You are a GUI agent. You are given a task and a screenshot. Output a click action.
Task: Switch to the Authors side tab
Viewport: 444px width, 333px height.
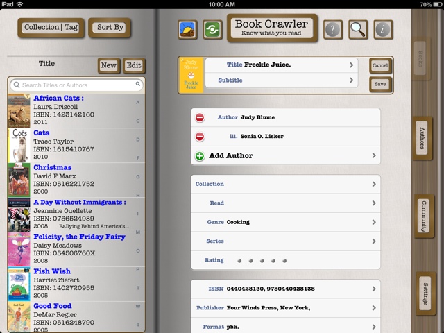tap(422, 138)
